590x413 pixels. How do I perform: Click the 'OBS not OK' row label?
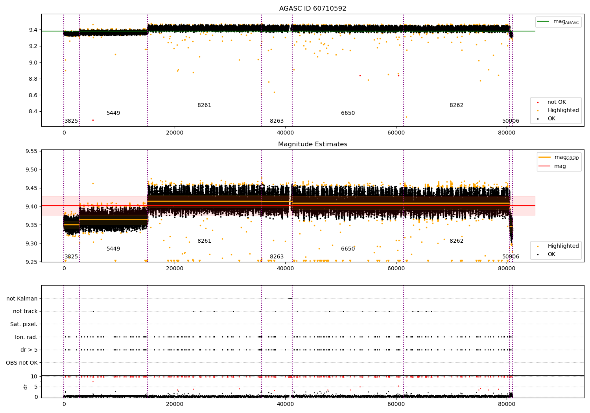22,363
